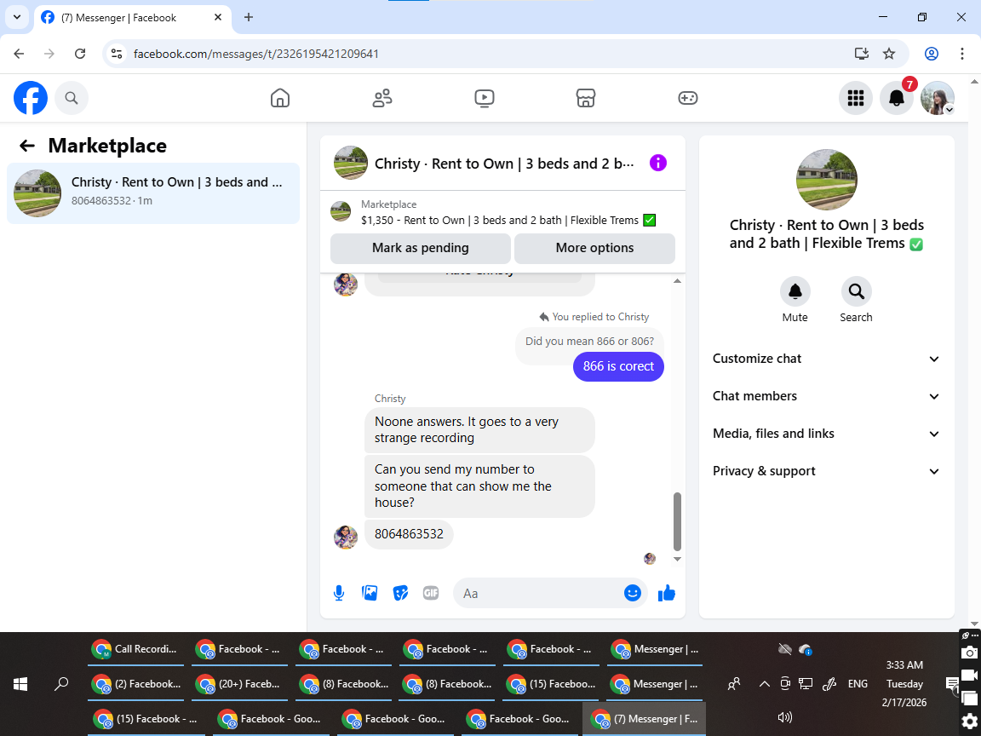Click the back arrow beside Marketplace
The height and width of the screenshot is (736, 981).
27,146
